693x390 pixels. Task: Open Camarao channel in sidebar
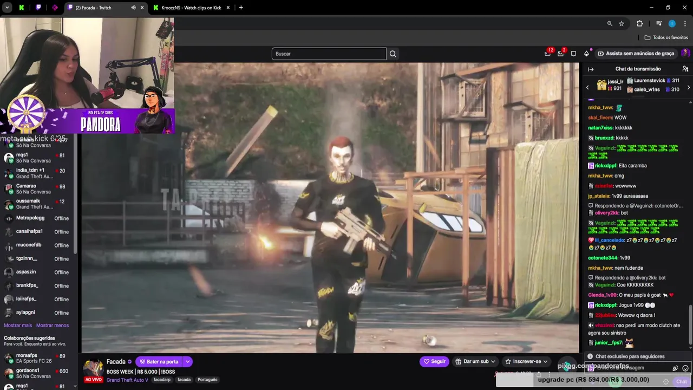(38, 188)
